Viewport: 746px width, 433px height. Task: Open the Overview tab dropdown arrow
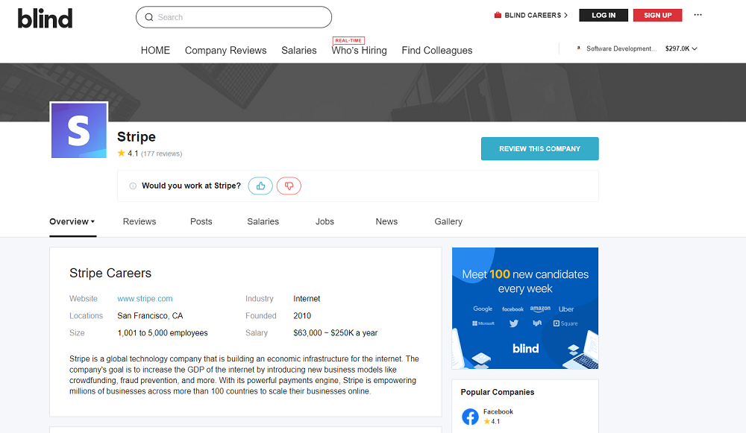[x=93, y=221]
